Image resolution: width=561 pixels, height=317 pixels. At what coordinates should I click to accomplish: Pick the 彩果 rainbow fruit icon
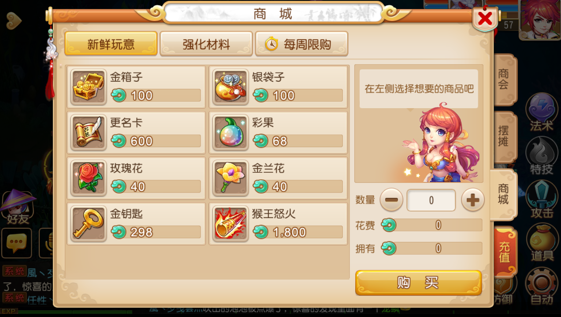tap(230, 132)
